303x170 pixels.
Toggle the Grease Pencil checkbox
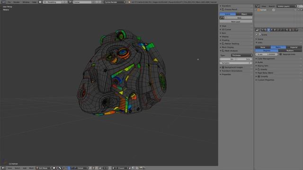[223, 9]
